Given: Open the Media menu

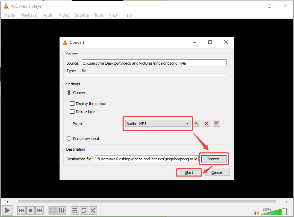Looking at the screenshot, I should pos(9,15).
